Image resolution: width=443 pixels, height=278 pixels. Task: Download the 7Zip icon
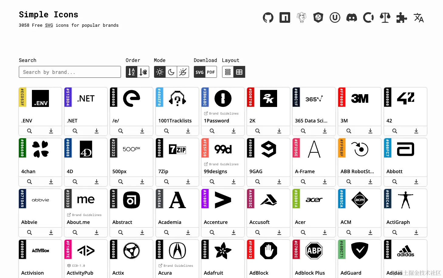click(188, 182)
